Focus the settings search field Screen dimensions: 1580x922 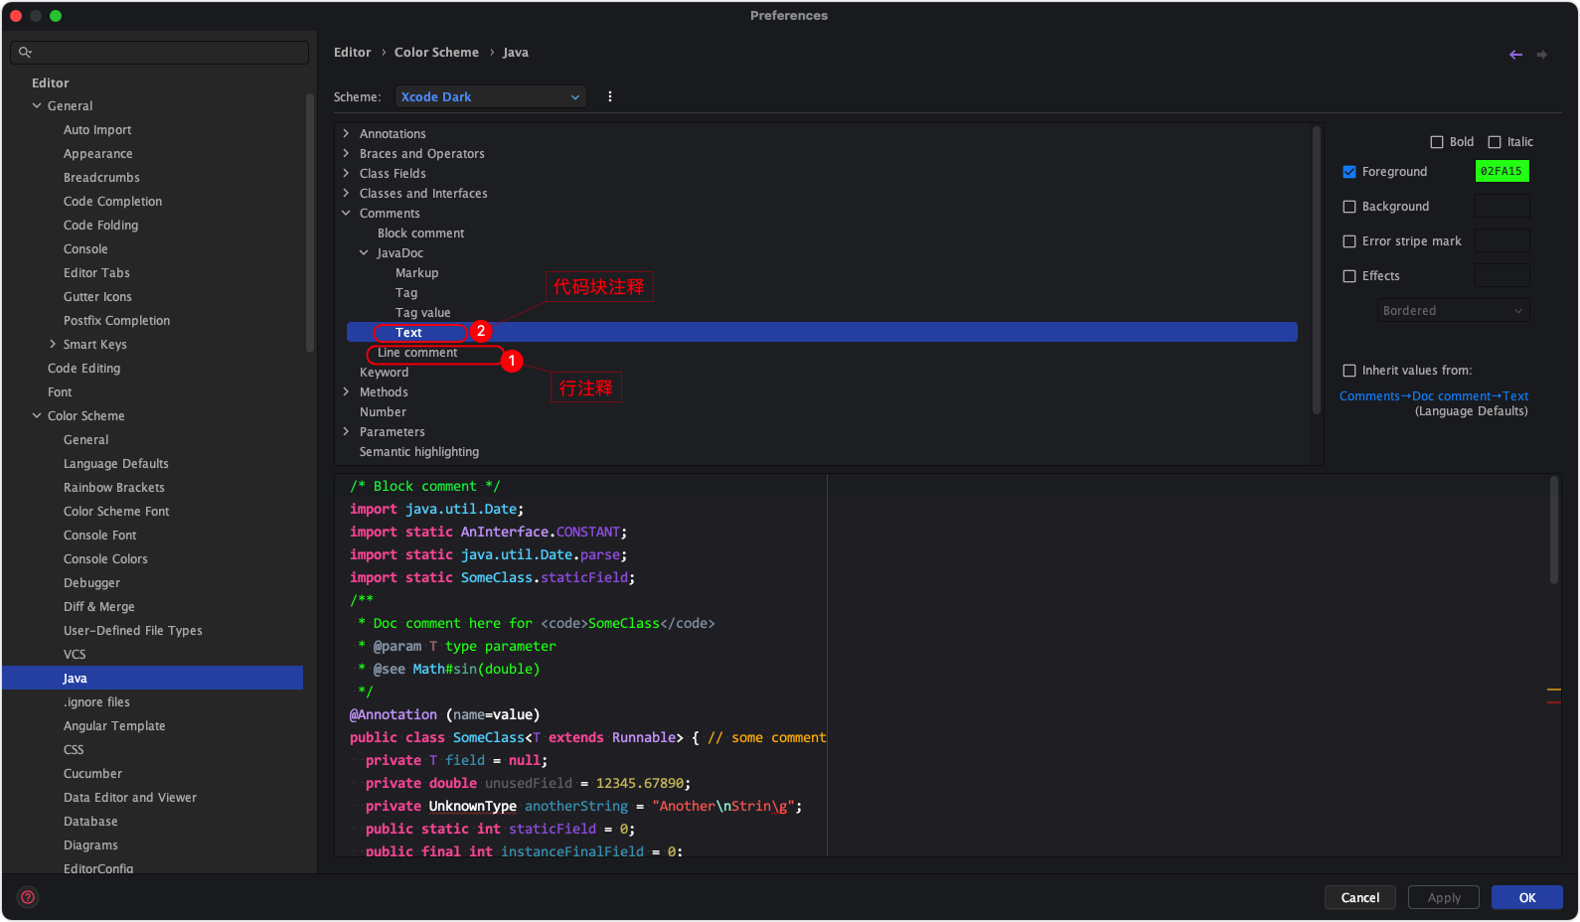pos(160,53)
